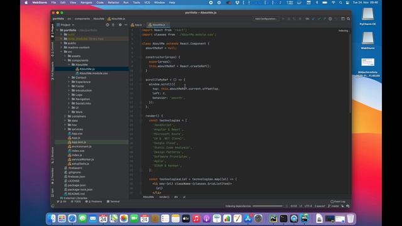The image size is (402, 226).
Task: Open the WebStorm disk on the desktop
Action: 367,40
